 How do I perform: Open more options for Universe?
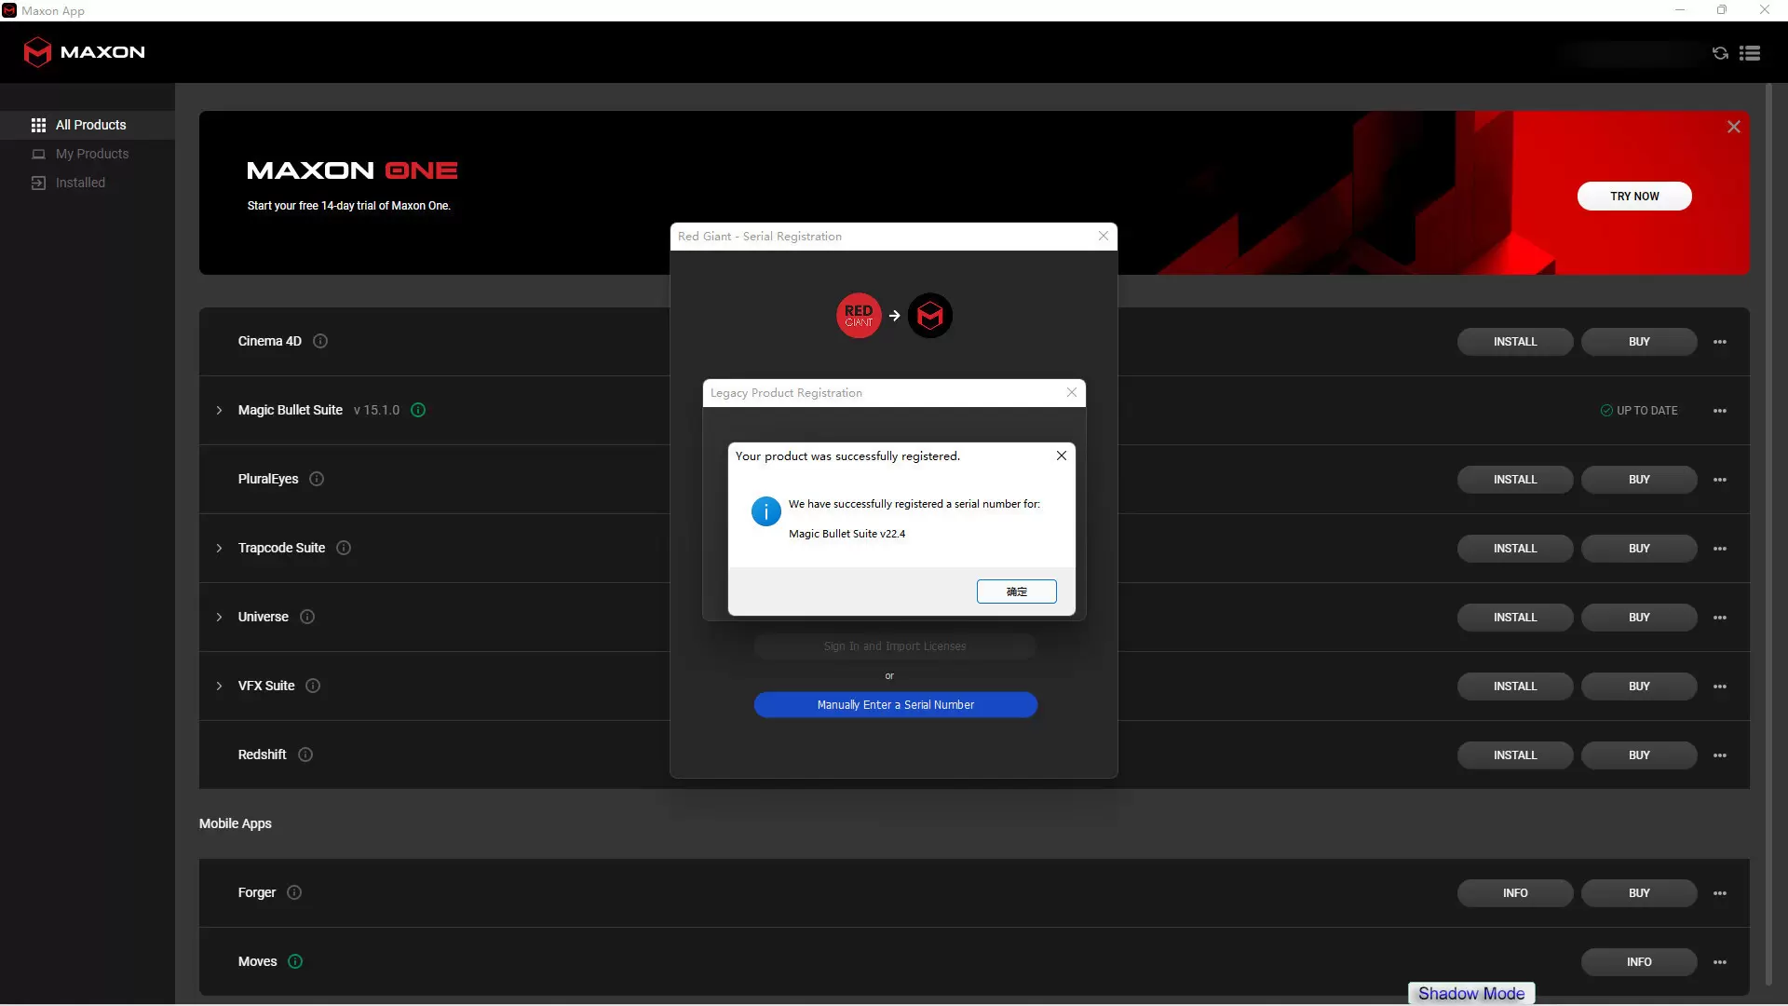click(1720, 618)
